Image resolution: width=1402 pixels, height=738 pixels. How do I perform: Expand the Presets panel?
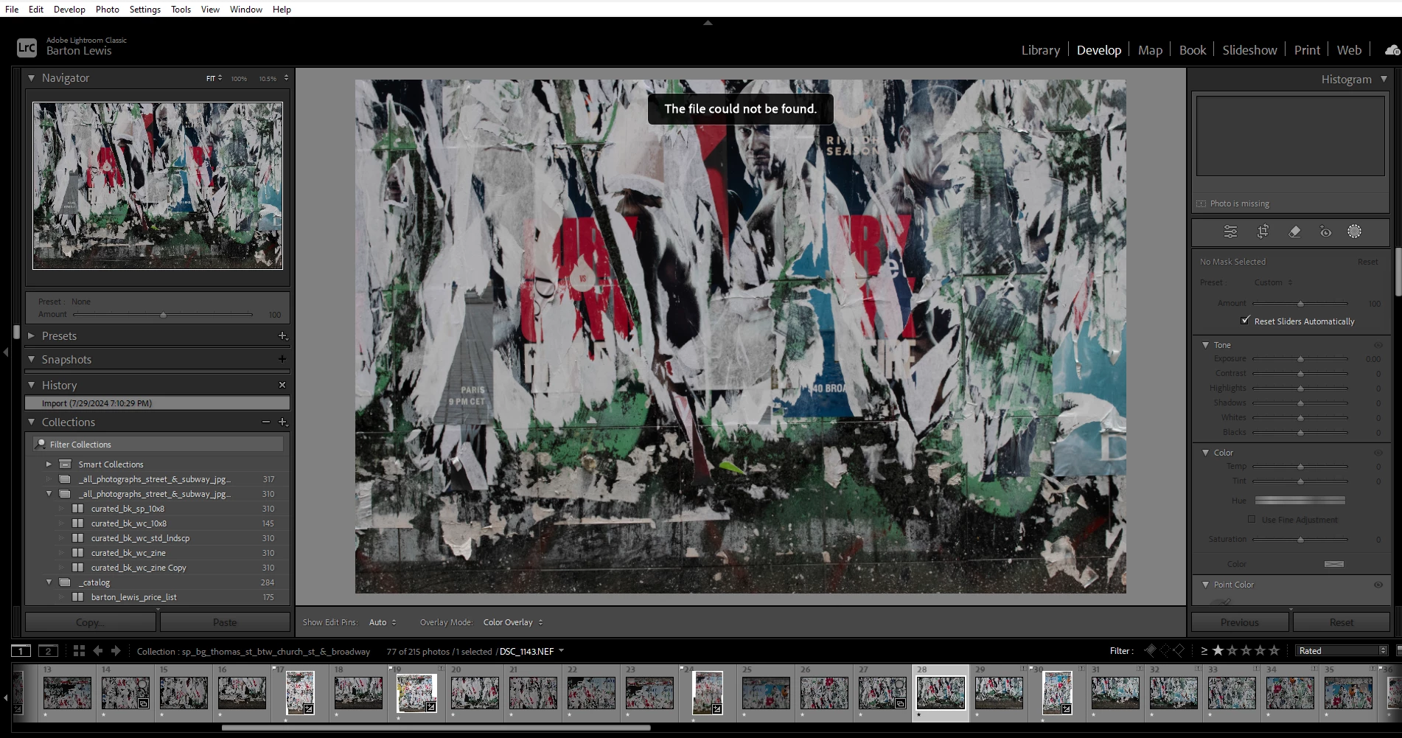pos(32,336)
